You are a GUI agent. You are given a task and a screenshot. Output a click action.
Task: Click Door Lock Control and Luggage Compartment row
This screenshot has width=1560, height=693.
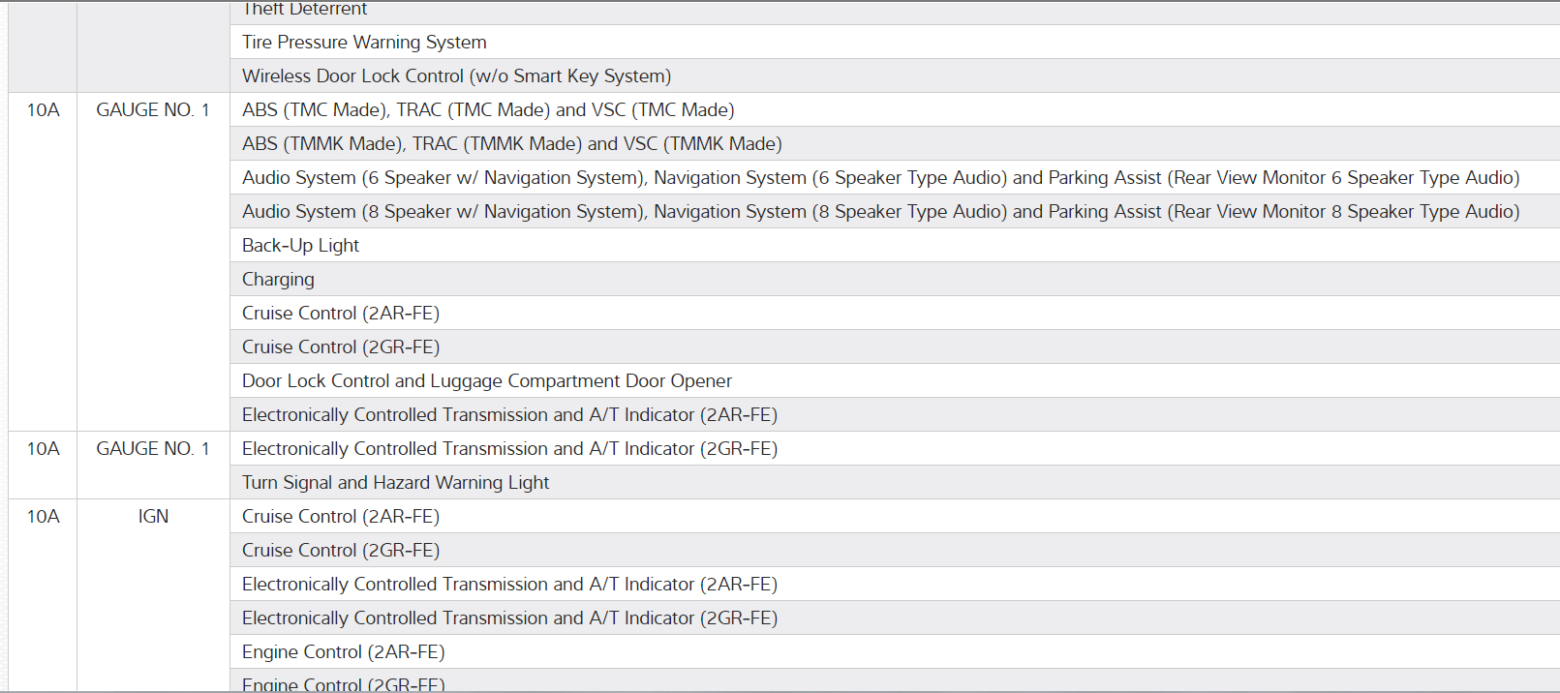(486, 381)
